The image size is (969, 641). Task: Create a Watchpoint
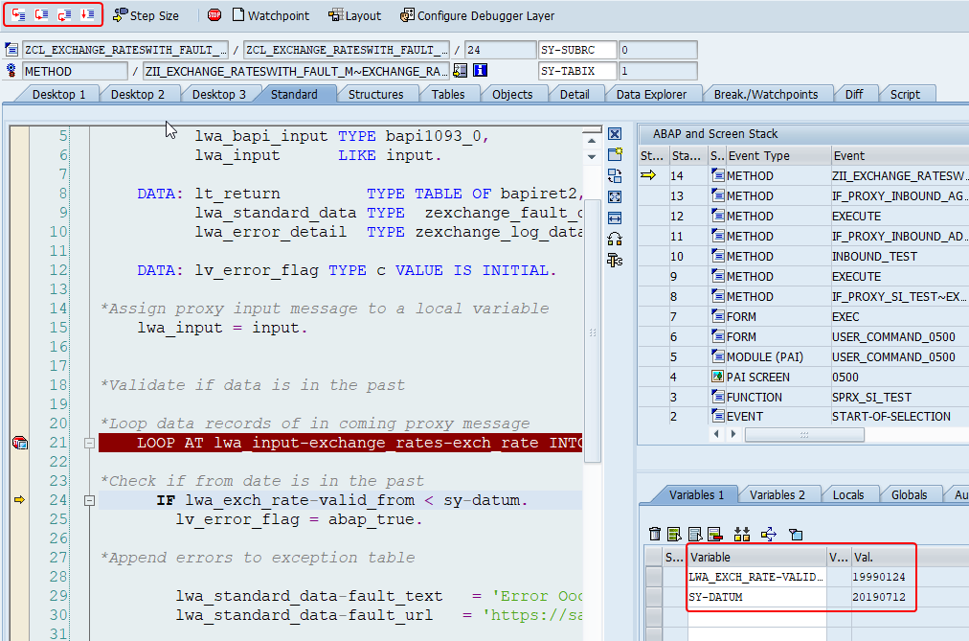tap(271, 15)
